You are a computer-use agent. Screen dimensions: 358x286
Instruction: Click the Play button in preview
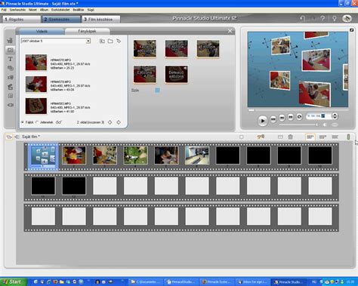tap(262, 121)
